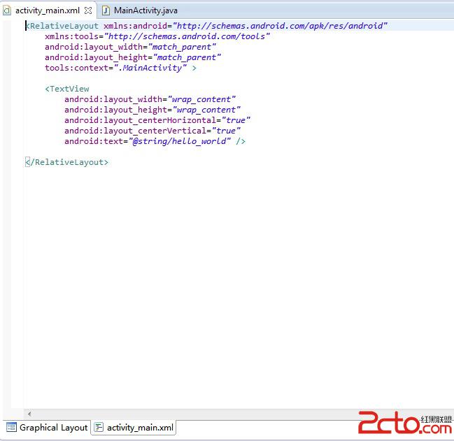Click the xmlns:tools attribute line
454x441 pixels.
click(x=157, y=36)
